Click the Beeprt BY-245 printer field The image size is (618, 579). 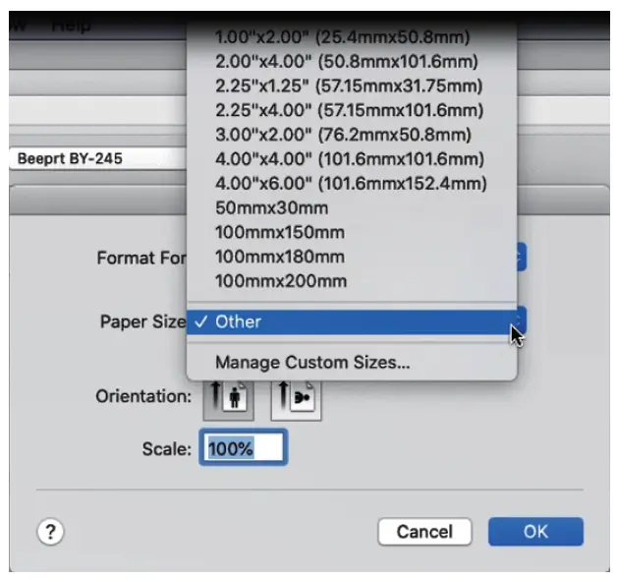(x=93, y=158)
